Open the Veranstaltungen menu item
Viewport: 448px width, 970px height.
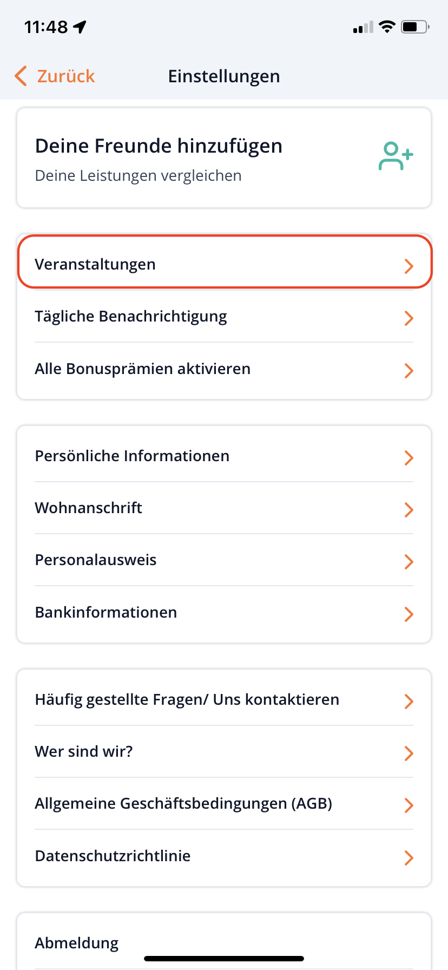point(95,265)
